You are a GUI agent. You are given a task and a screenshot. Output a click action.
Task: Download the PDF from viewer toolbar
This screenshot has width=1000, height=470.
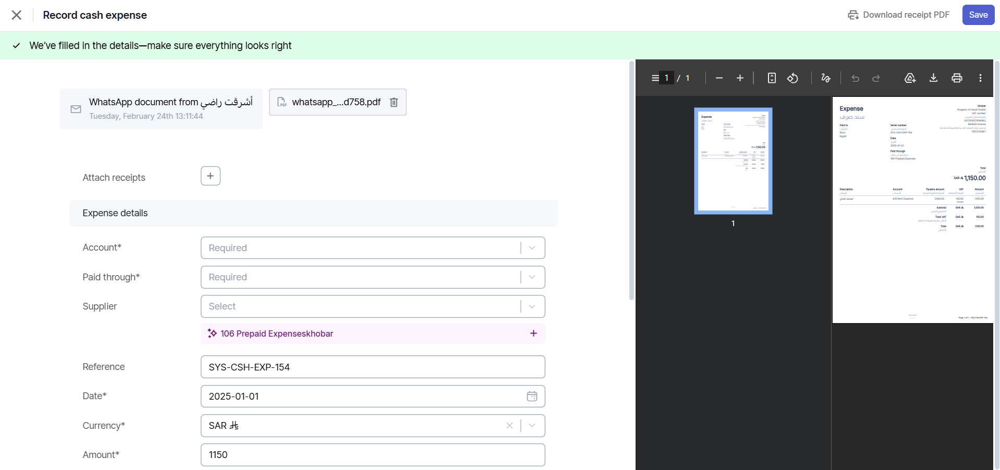933,78
